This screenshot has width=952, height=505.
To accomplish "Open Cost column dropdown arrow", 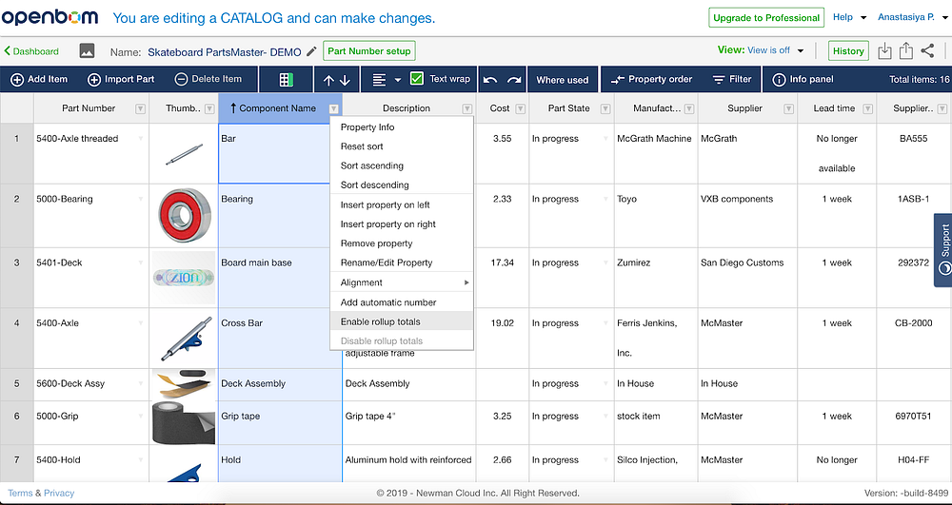I will click(x=521, y=109).
